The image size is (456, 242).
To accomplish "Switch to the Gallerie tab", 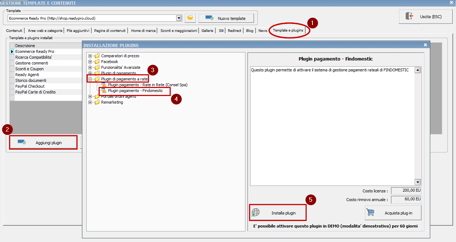I will point(207,31).
